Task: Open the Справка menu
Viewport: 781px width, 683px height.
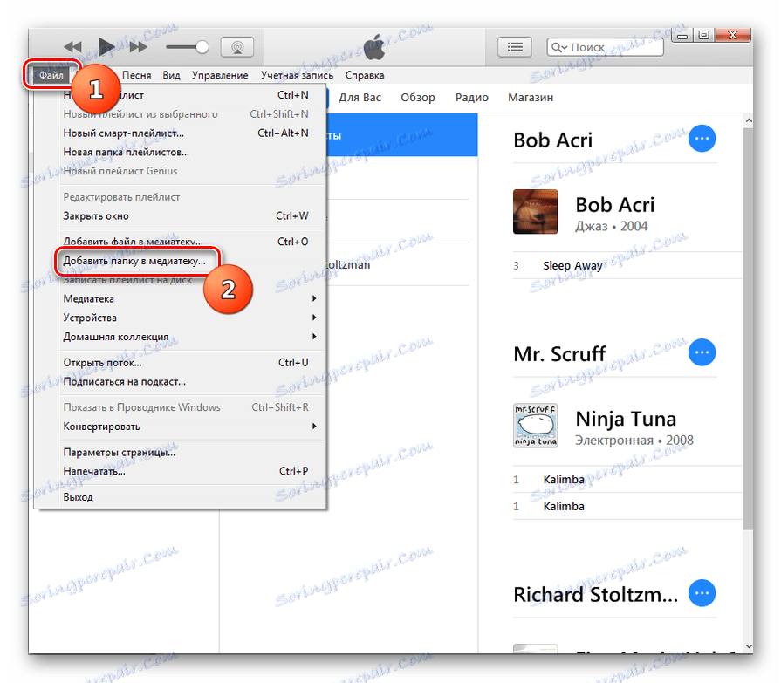Action: pos(365,75)
